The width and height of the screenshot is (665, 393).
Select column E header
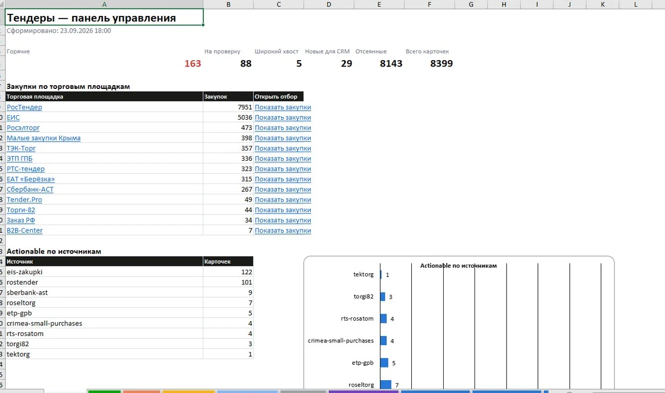coord(379,4)
